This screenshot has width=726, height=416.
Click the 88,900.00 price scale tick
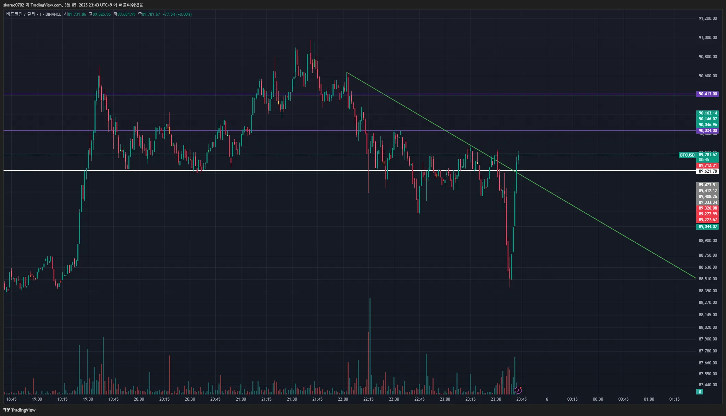click(708, 241)
